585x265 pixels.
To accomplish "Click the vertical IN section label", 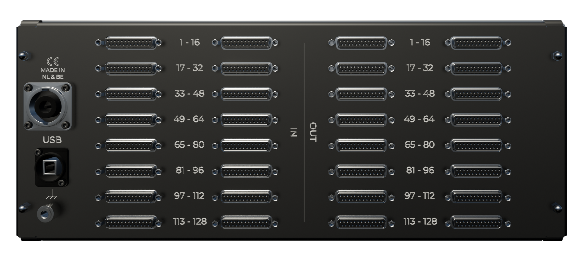I will point(294,132).
